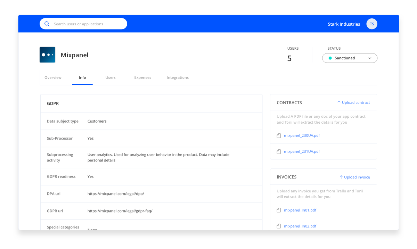
Task: Click the Data subject type label
Action: [x=63, y=121]
